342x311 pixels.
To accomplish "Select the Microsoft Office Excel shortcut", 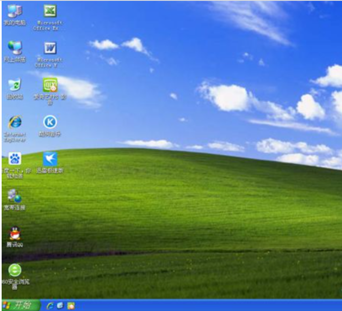I will (x=49, y=11).
